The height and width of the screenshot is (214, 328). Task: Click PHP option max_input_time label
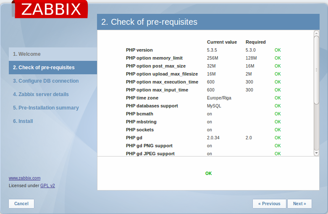pyautogui.click(x=157, y=90)
